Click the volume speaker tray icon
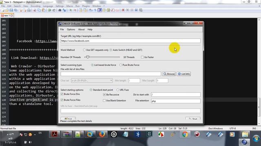This screenshot has width=261, height=146. 30,142
